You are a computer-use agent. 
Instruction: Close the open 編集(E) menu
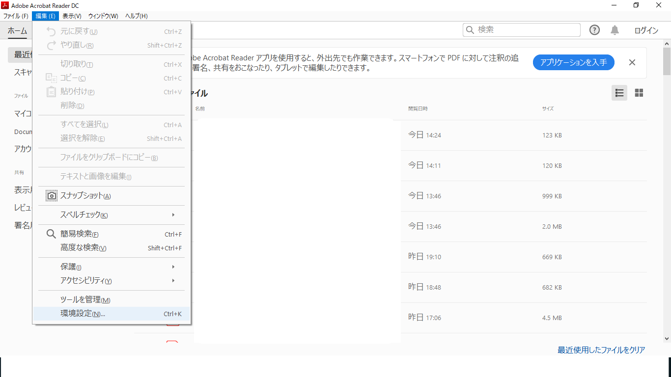(46, 16)
